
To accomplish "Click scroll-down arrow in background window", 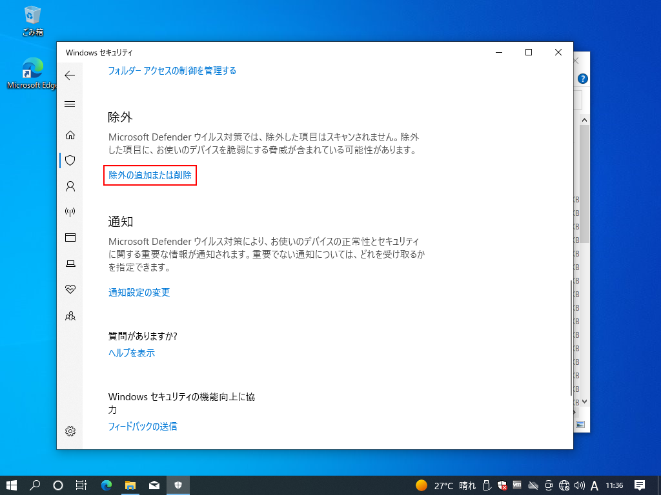I will (x=584, y=402).
